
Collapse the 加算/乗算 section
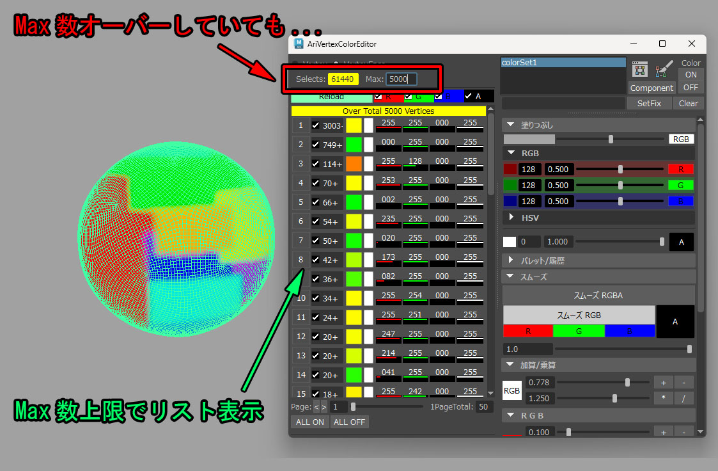pyautogui.click(x=510, y=364)
